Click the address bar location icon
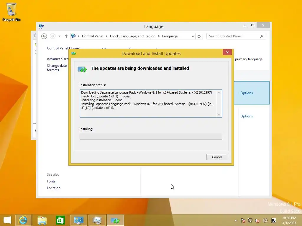 73,36
